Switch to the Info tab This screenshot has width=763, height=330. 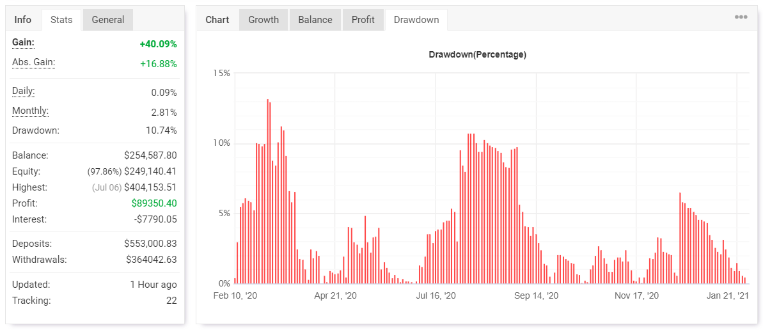click(x=23, y=20)
